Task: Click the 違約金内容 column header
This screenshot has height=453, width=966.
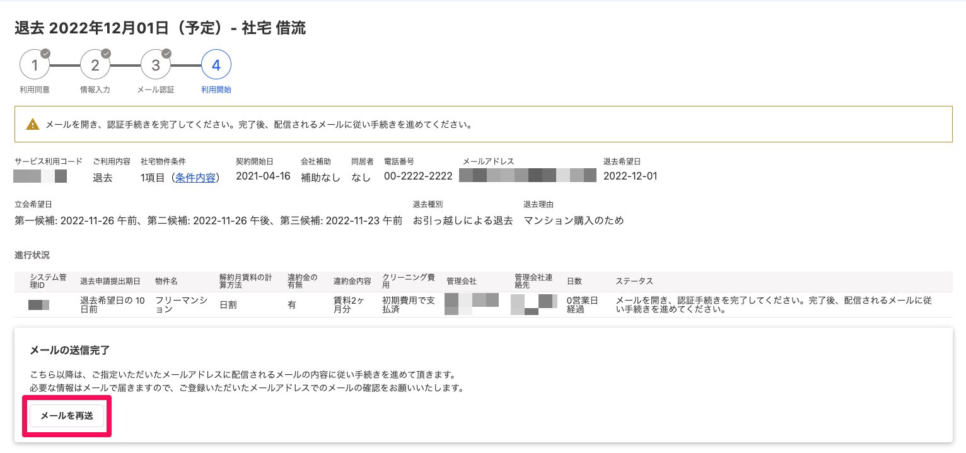Action: pyautogui.click(x=352, y=281)
